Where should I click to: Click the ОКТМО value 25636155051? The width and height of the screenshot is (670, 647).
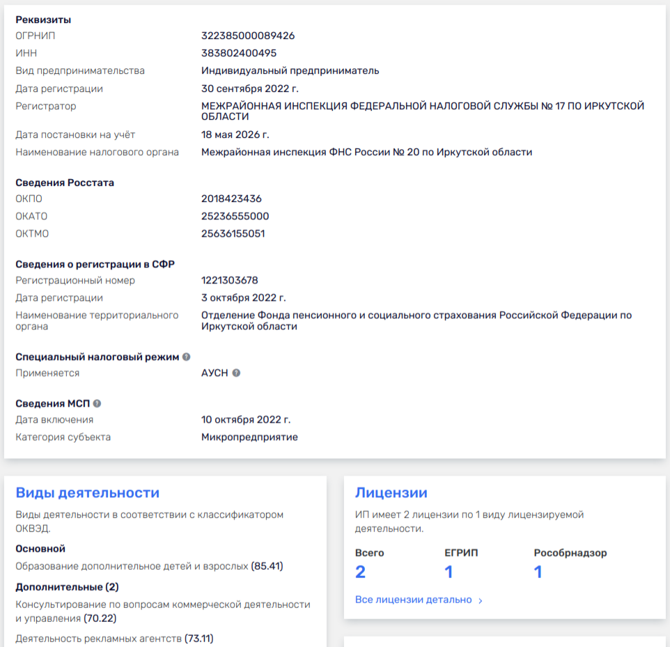[x=233, y=234]
